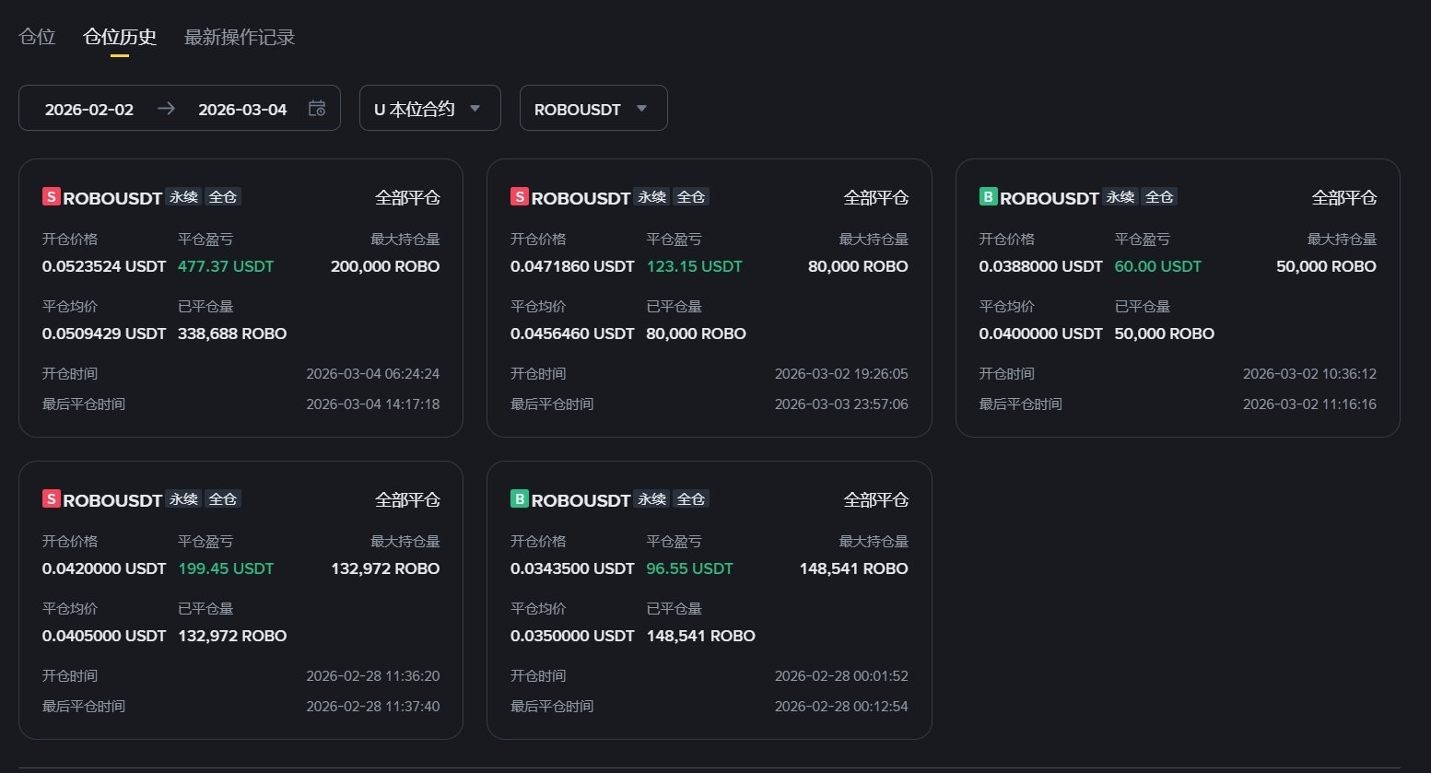
Task: Click the green B badge on the 0.0343500 position
Action: click(x=520, y=498)
